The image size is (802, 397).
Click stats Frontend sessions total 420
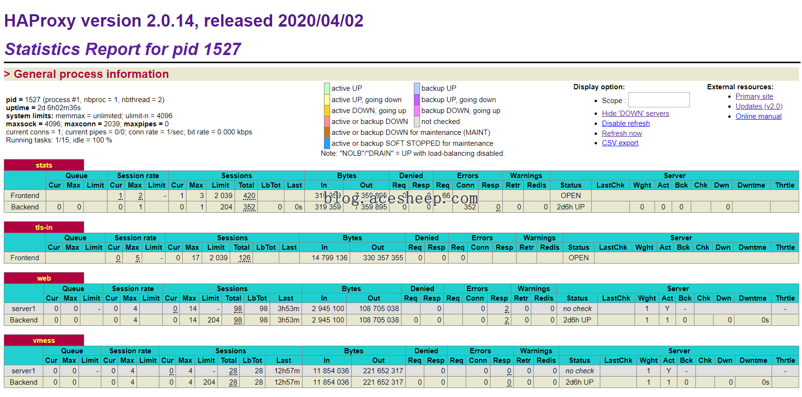pyautogui.click(x=249, y=196)
